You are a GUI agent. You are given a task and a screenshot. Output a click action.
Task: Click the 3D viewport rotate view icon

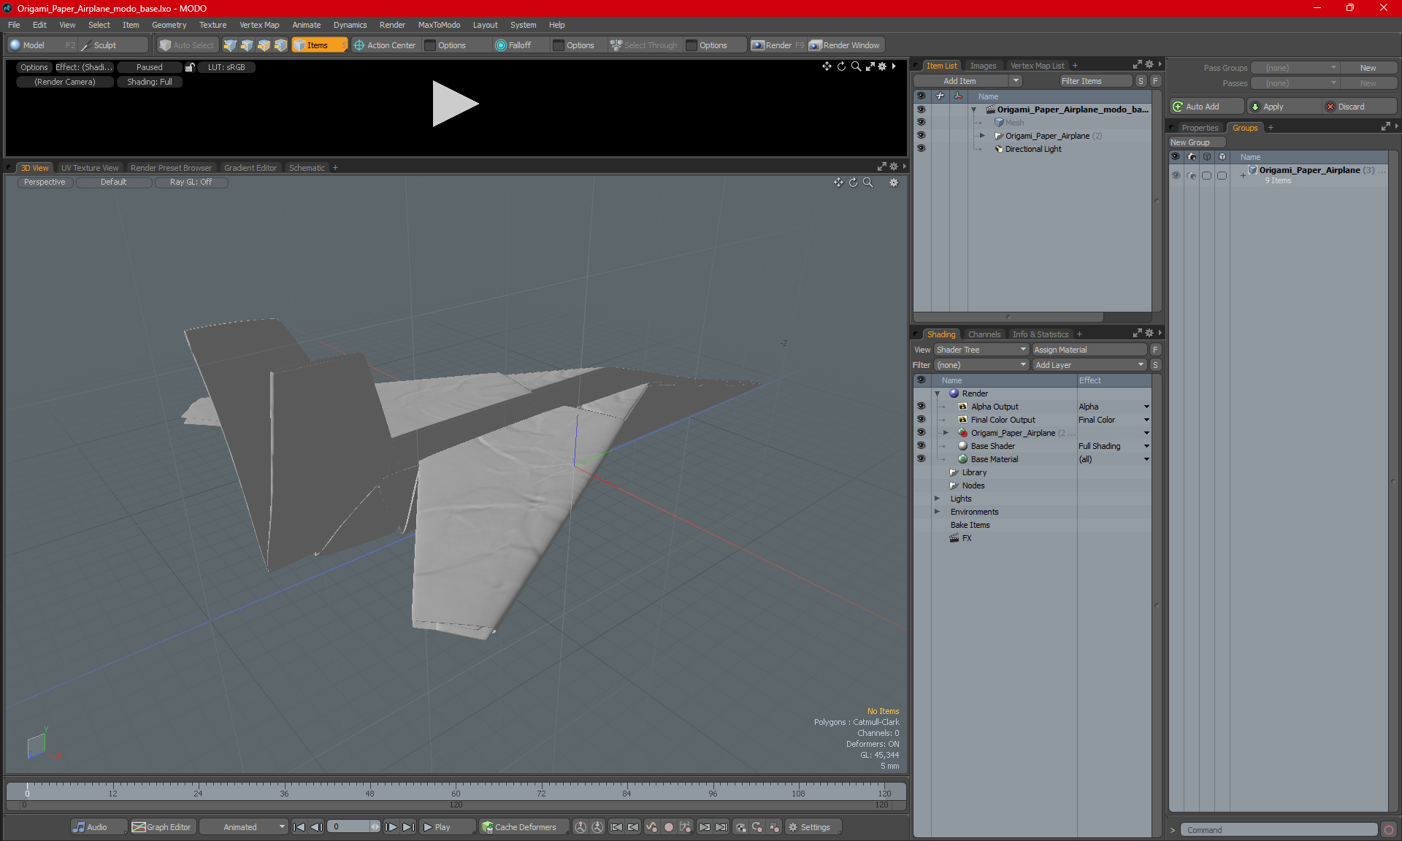[853, 183]
